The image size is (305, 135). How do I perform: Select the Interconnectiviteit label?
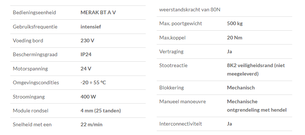[181, 124]
